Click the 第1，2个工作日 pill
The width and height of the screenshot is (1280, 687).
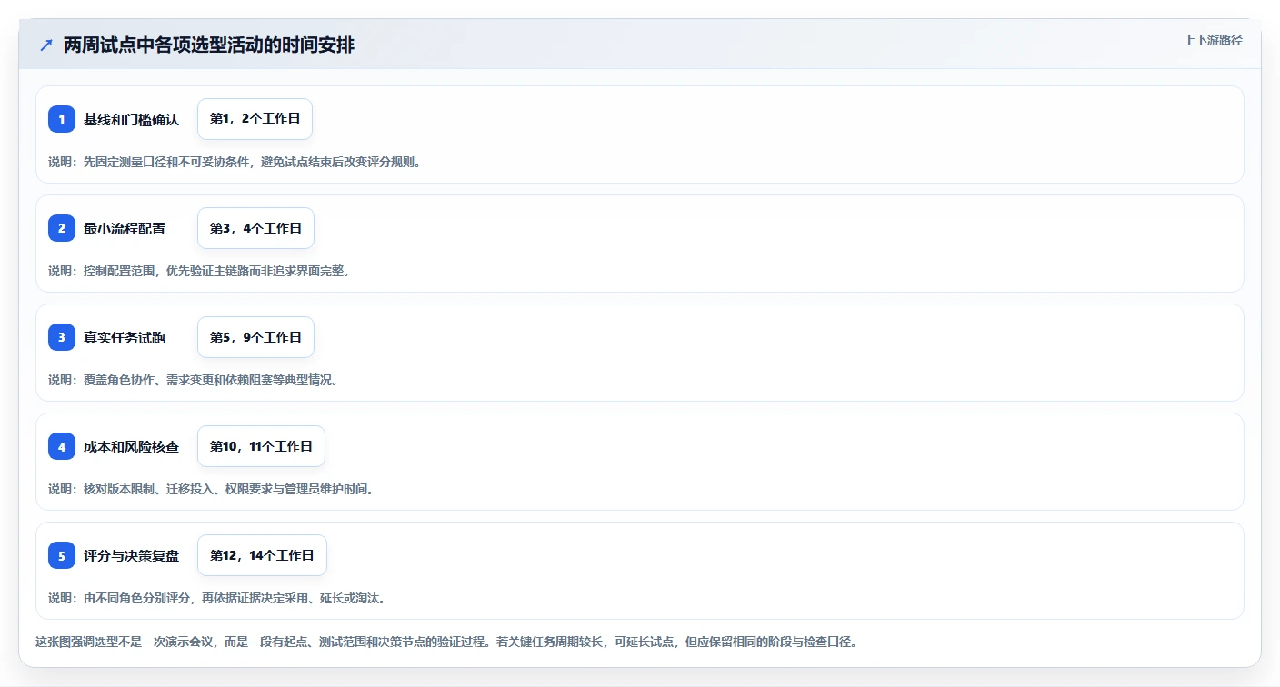[255, 119]
